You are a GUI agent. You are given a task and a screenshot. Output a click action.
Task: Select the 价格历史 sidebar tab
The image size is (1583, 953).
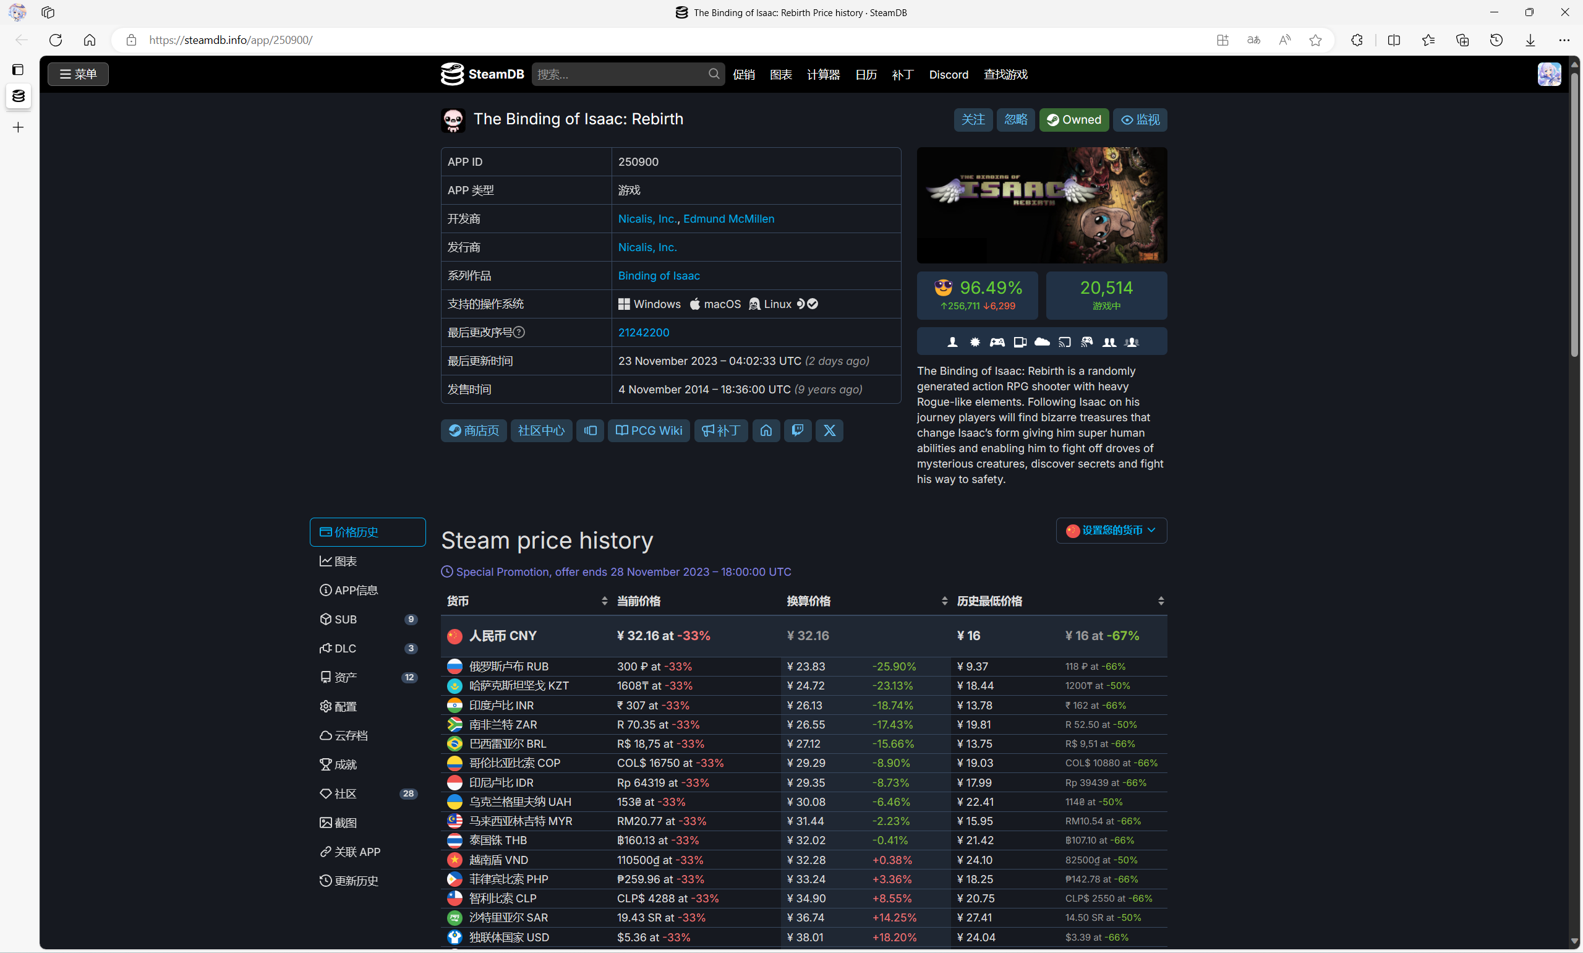click(x=368, y=532)
